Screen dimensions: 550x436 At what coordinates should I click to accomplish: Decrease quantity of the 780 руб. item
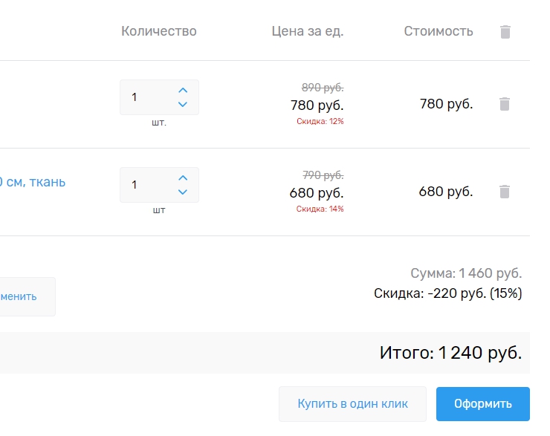point(183,105)
